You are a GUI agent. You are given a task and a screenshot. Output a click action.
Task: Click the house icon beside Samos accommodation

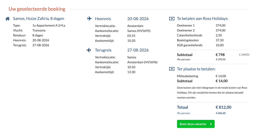[x=7, y=19]
